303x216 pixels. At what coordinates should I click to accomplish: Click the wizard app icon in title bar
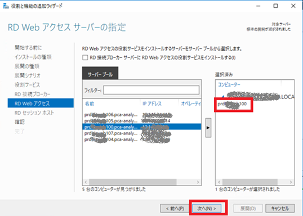[6, 6]
